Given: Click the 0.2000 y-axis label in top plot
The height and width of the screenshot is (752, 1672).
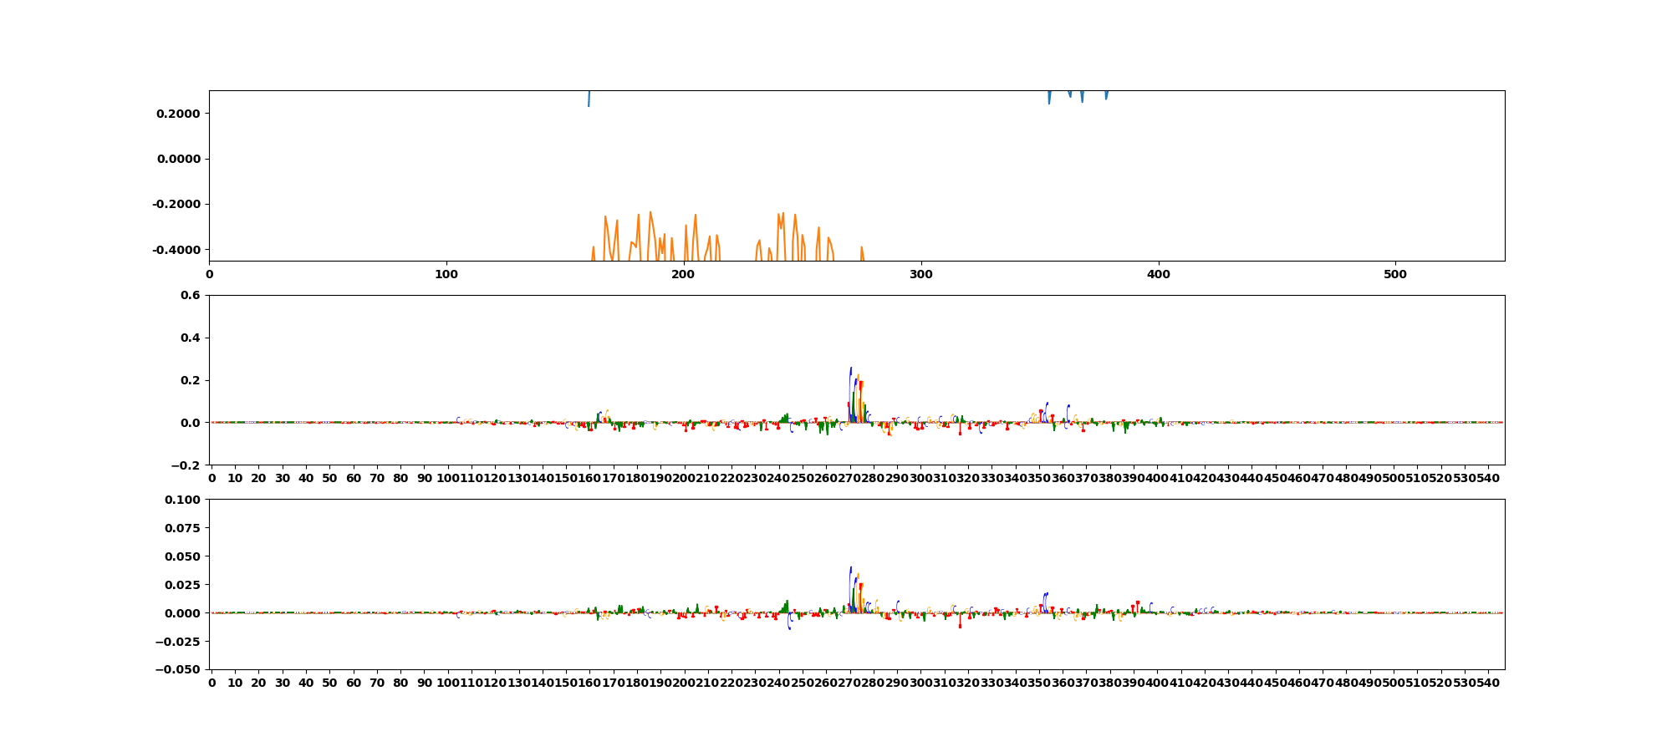Looking at the screenshot, I should [x=178, y=114].
